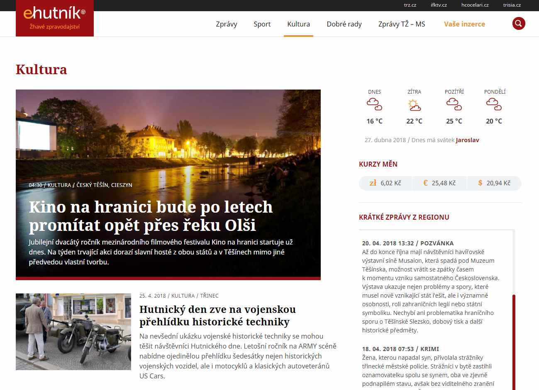Open Zprávy TŽ – MS
539x390 pixels.
(x=402, y=24)
